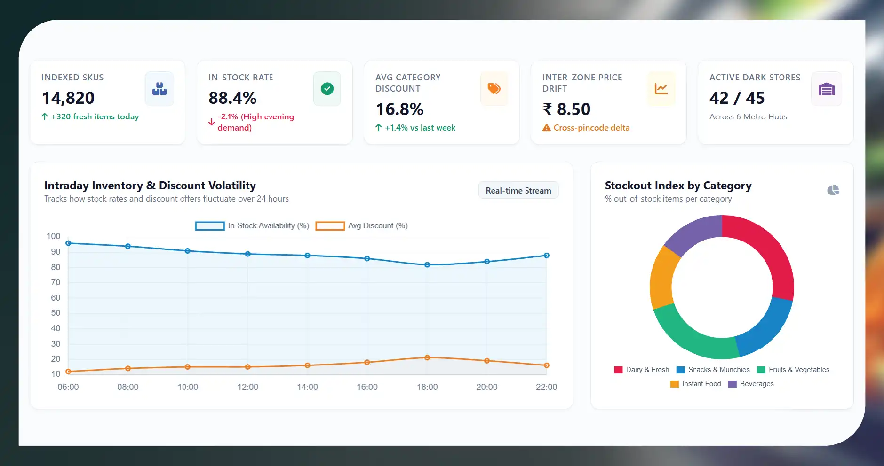The width and height of the screenshot is (884, 466).
Task: Click the 42 / 45 dark stores value
Action: coord(737,98)
